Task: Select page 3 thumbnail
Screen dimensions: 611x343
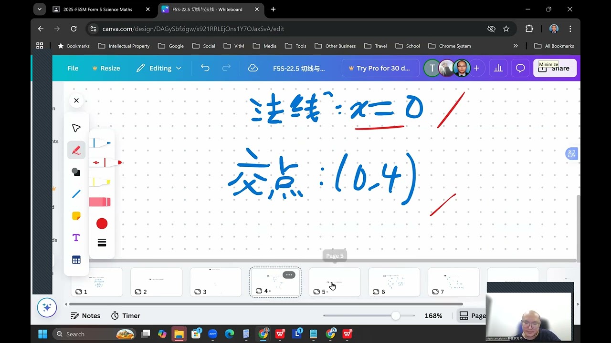Action: (x=216, y=282)
